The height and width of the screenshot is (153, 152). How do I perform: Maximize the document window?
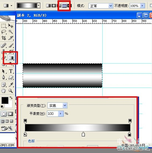[x=146, y=15]
